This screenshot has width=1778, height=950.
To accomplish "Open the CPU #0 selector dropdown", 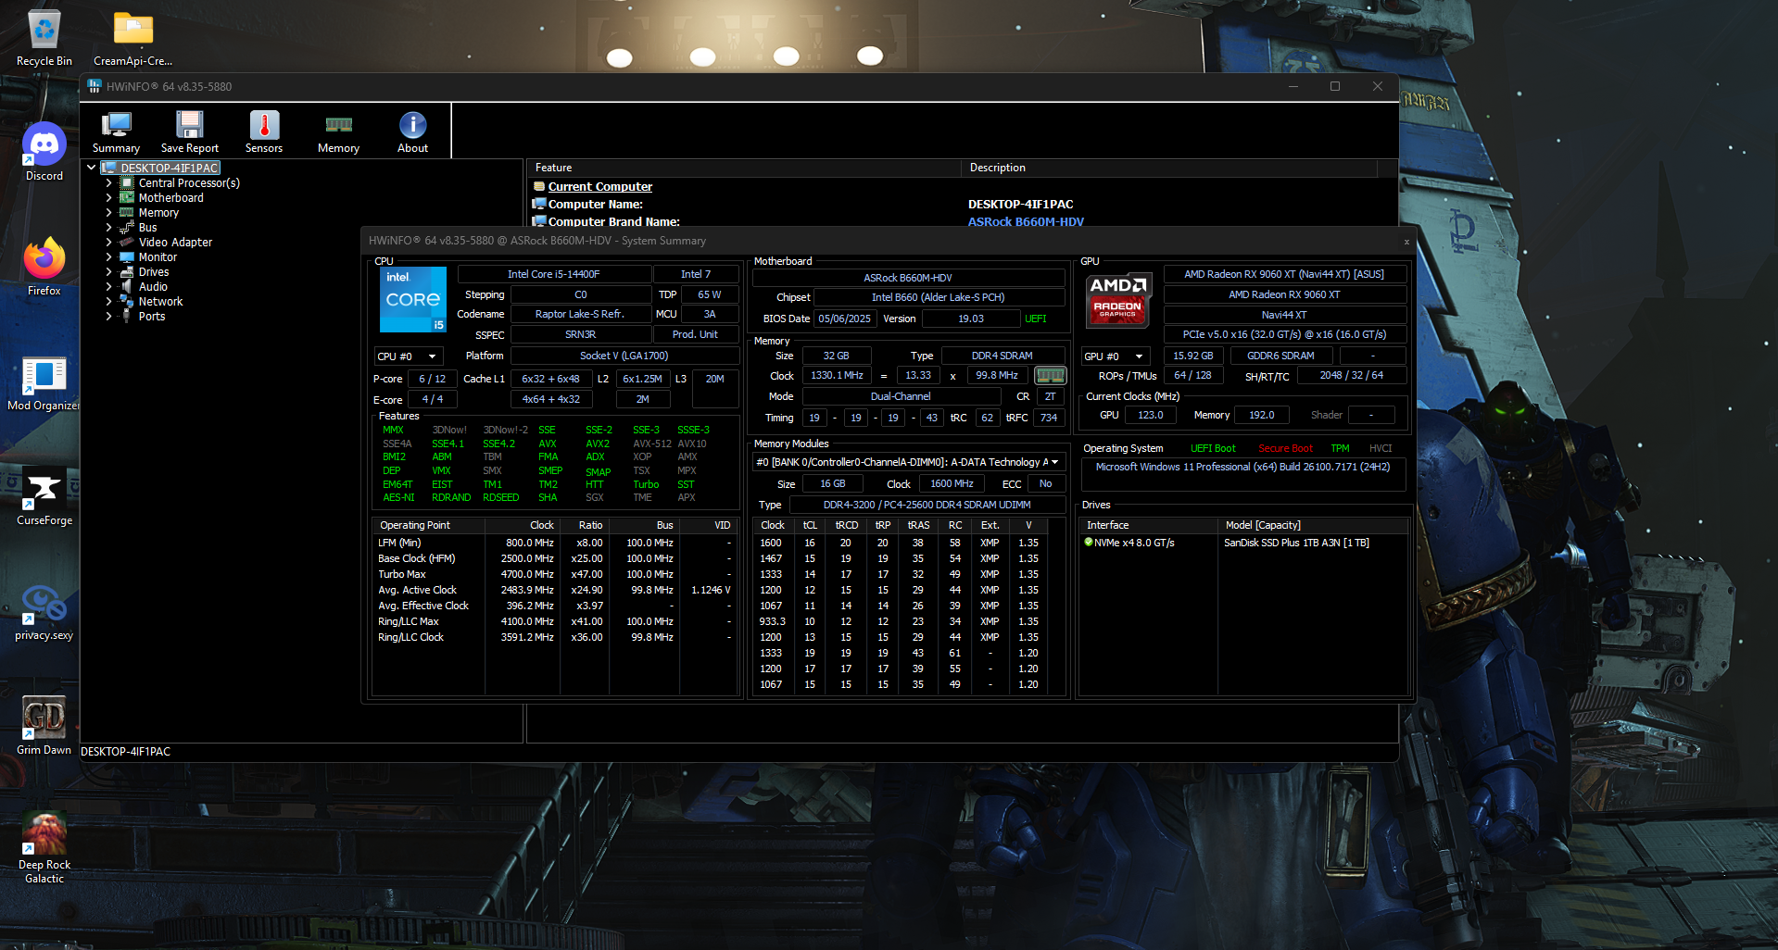I will (409, 356).
